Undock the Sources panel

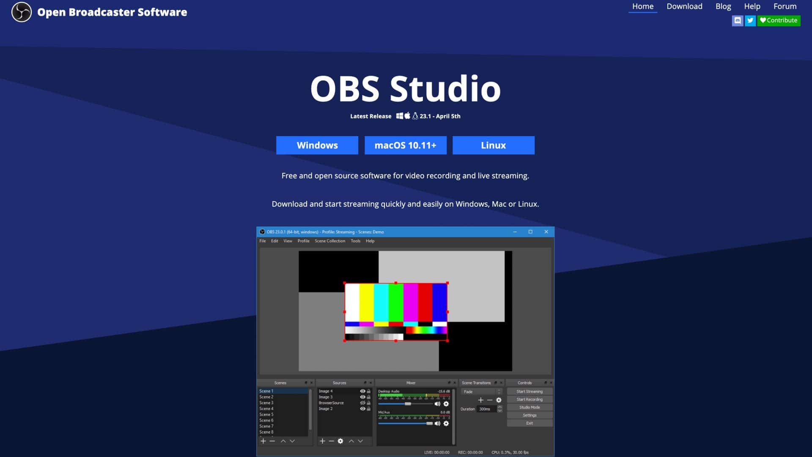[x=365, y=383]
